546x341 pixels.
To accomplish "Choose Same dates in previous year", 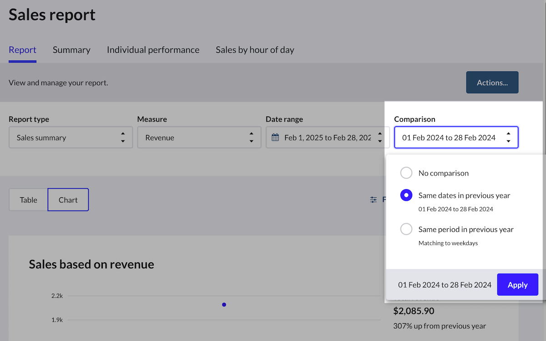I will 406,196.
